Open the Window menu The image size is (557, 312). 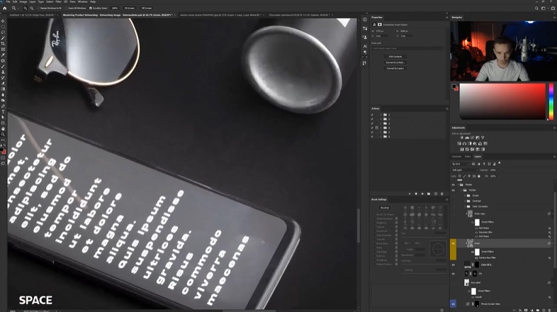[82, 2]
